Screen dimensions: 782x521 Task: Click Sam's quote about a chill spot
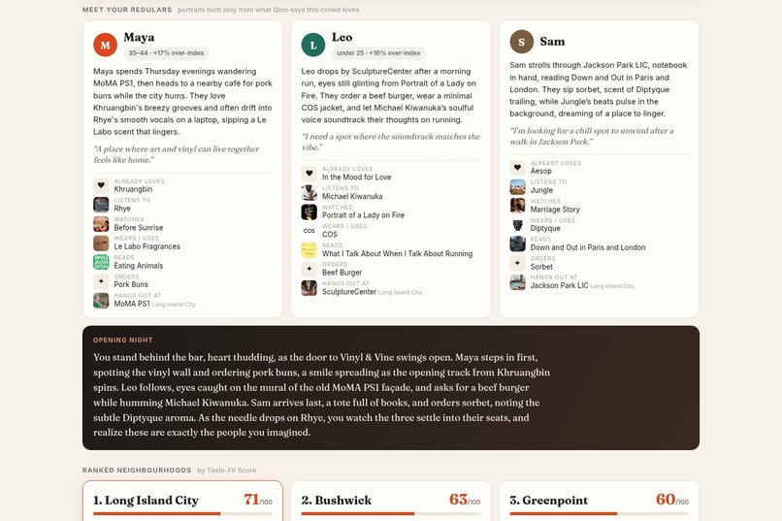coord(592,136)
